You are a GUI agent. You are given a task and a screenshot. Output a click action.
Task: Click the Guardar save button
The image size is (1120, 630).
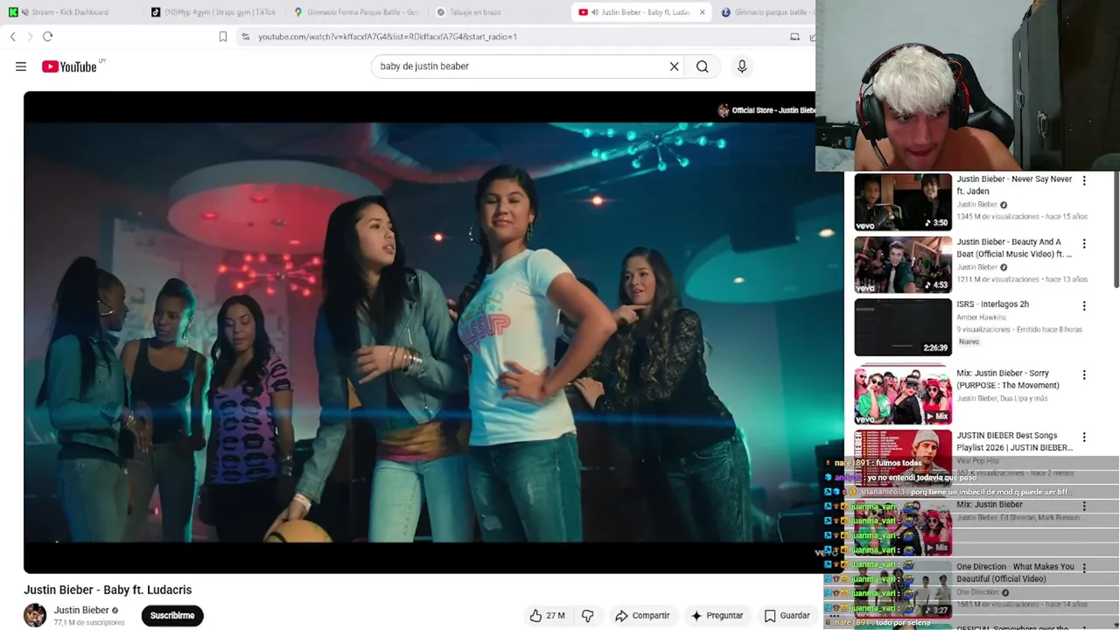tap(787, 615)
